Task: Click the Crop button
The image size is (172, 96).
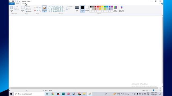Action: 28,7
